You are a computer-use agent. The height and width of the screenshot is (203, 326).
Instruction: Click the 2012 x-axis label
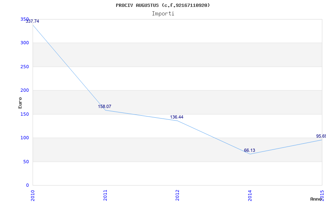tap(178, 194)
